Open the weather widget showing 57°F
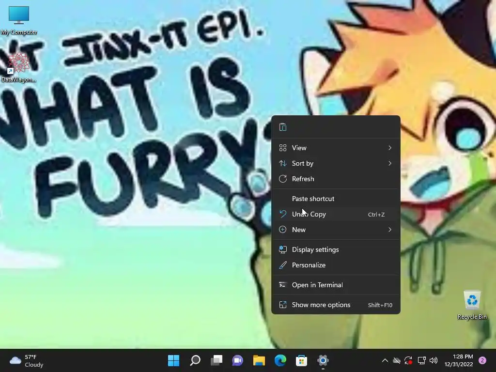 pyautogui.click(x=27, y=360)
